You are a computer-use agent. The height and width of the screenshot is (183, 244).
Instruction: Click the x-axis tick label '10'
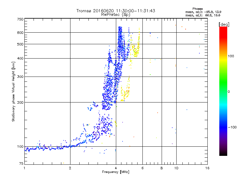pyautogui.click(x=176, y=168)
